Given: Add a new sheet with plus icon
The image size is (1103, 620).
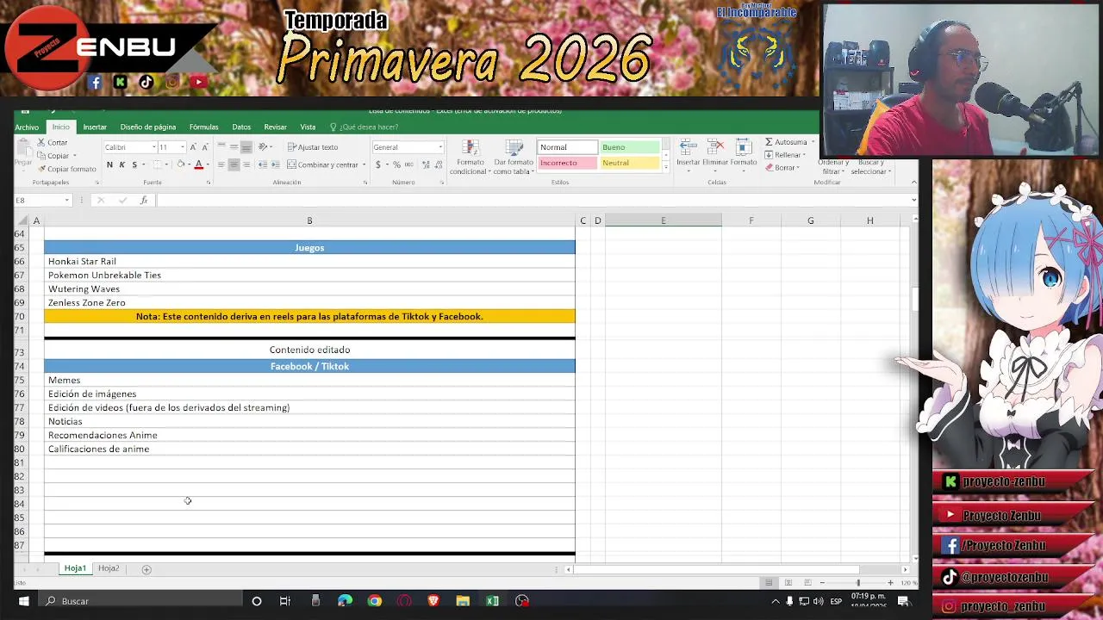Looking at the screenshot, I should [x=146, y=569].
